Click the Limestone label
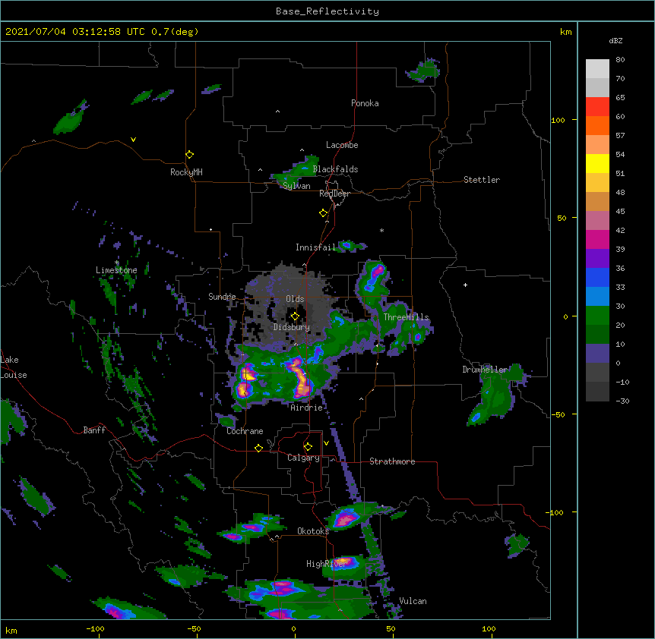 pos(116,270)
